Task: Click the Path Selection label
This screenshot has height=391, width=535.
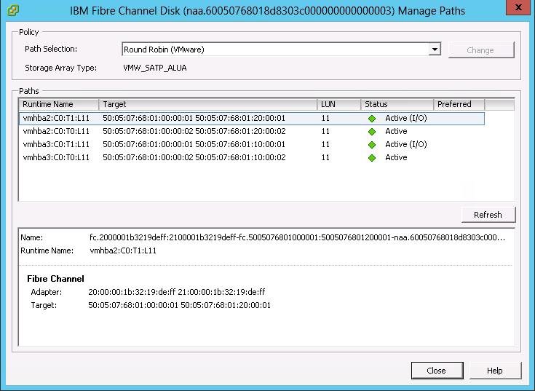Action: (51, 49)
